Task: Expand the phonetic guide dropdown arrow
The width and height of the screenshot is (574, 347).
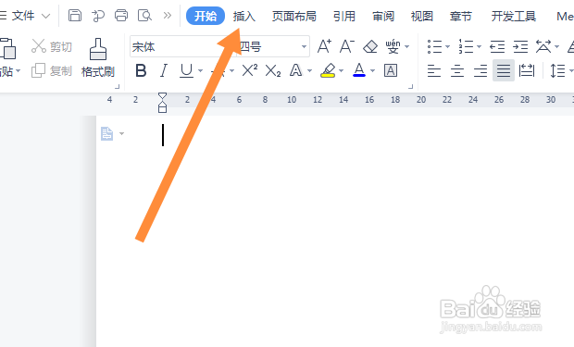Action: tap(406, 47)
